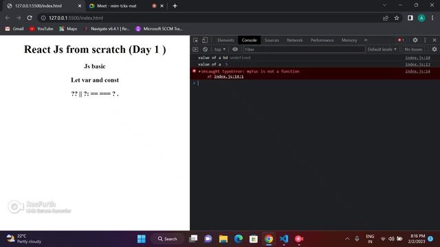Go forward in browser history
Screen dimensions: 440x247
pos(19,18)
